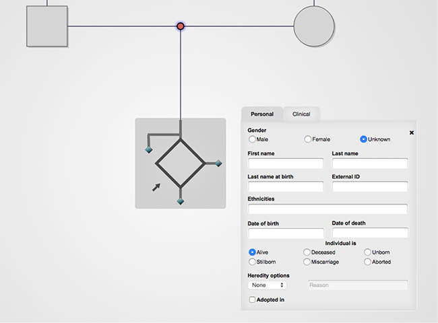This screenshot has height=323, width=438.
Task: Click the First name input field
Action: (286, 164)
